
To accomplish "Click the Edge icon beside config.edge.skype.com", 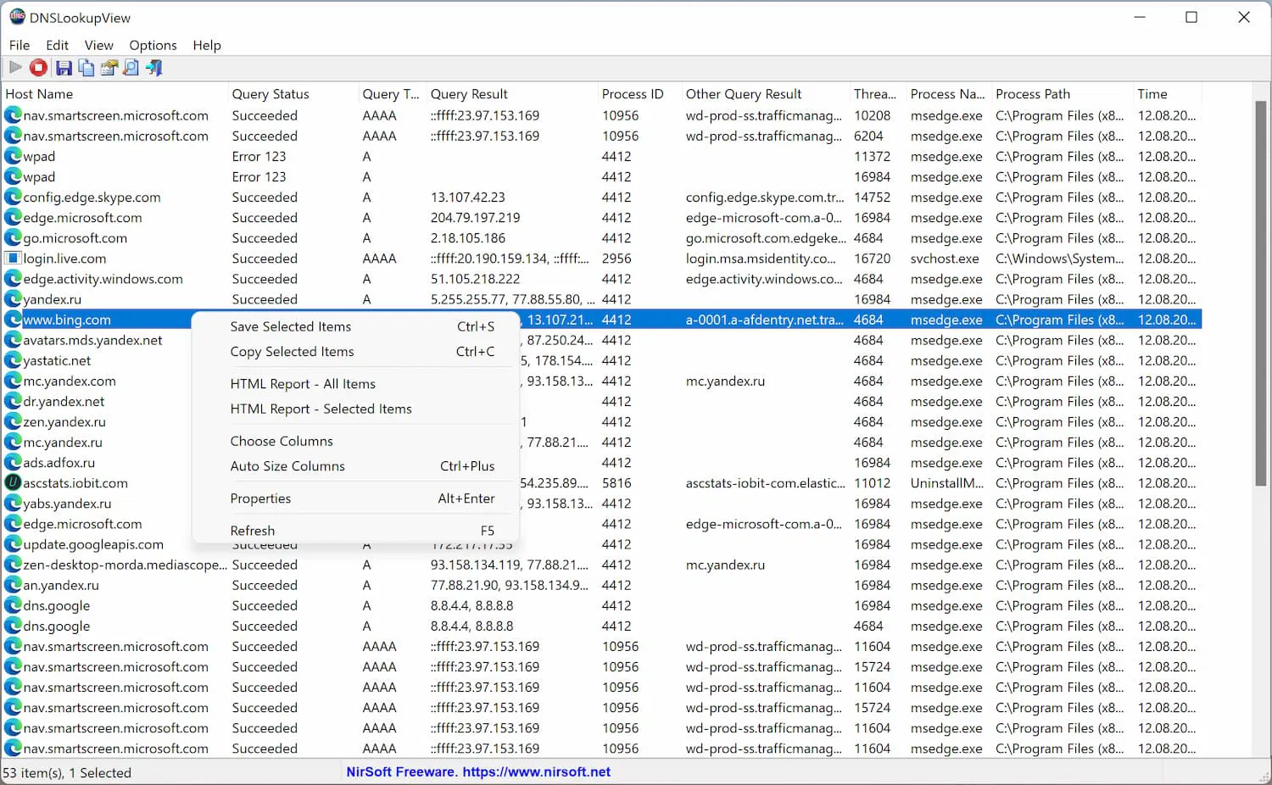I will point(13,198).
